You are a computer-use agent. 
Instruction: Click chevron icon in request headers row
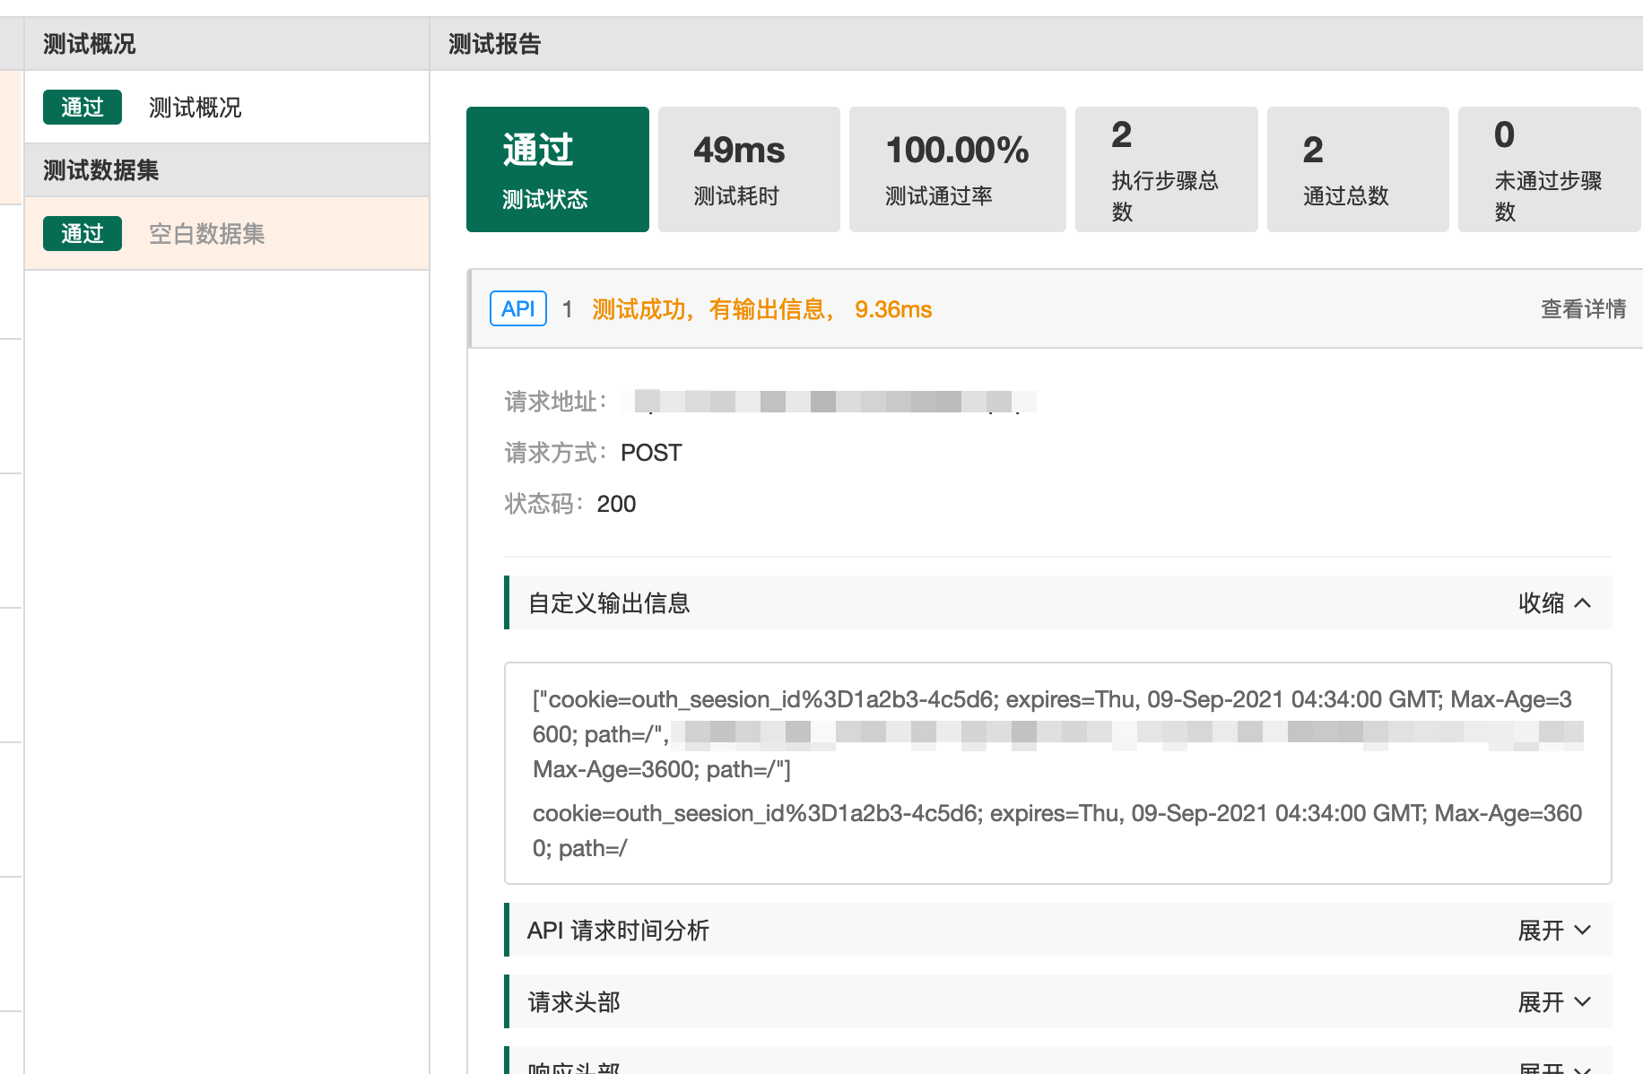coord(1583,1002)
